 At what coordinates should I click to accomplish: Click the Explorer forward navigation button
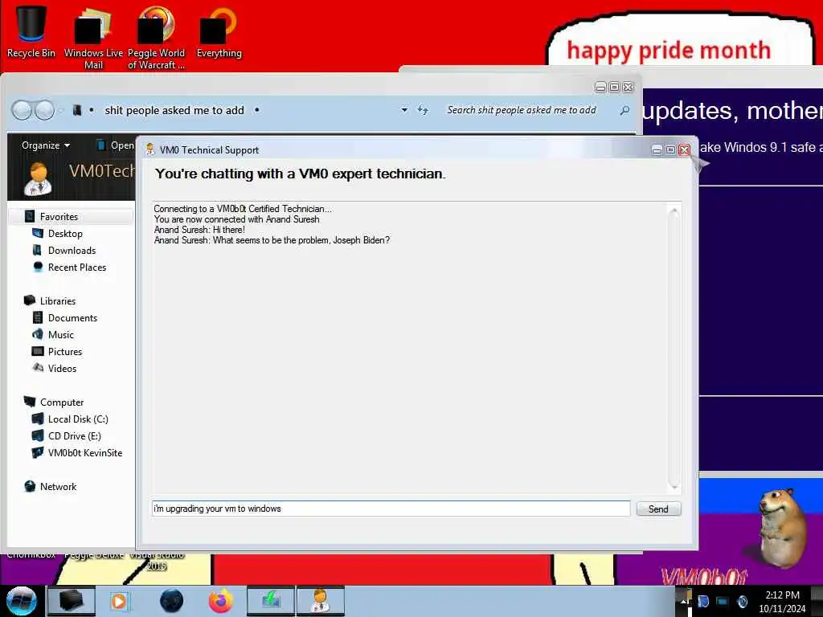pos(45,110)
